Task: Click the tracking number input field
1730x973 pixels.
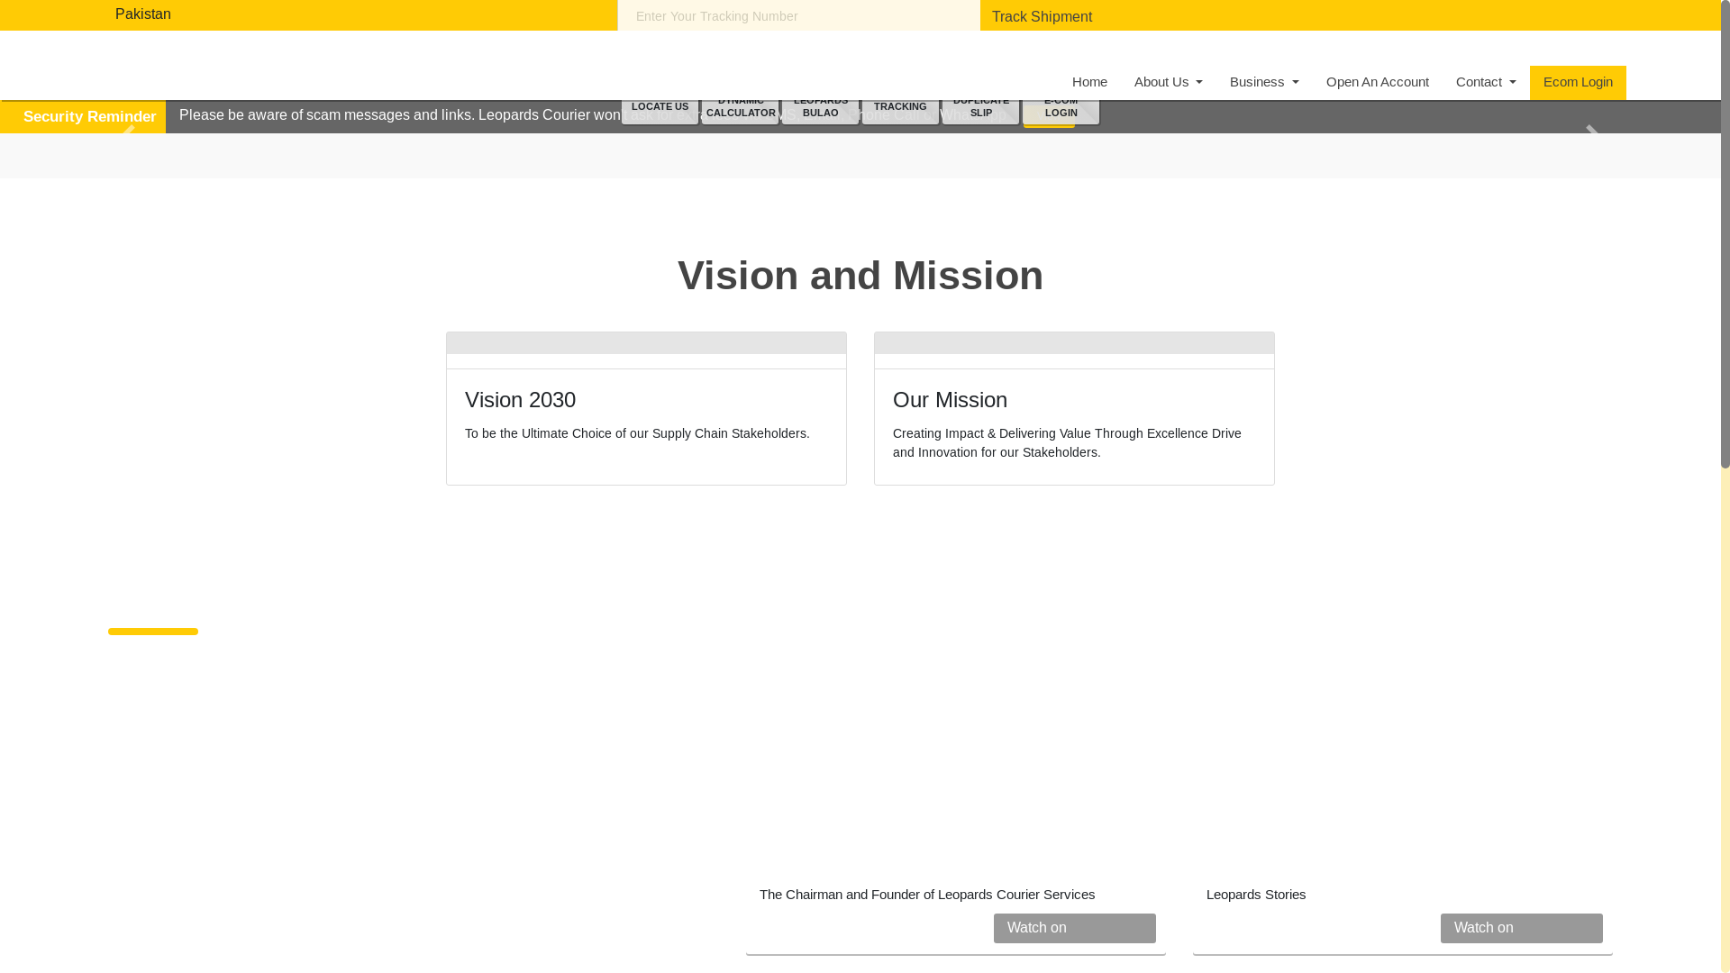Action: point(798,15)
